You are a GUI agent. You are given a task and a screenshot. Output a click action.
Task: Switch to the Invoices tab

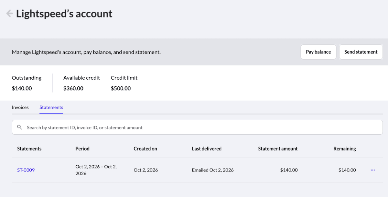(20, 107)
